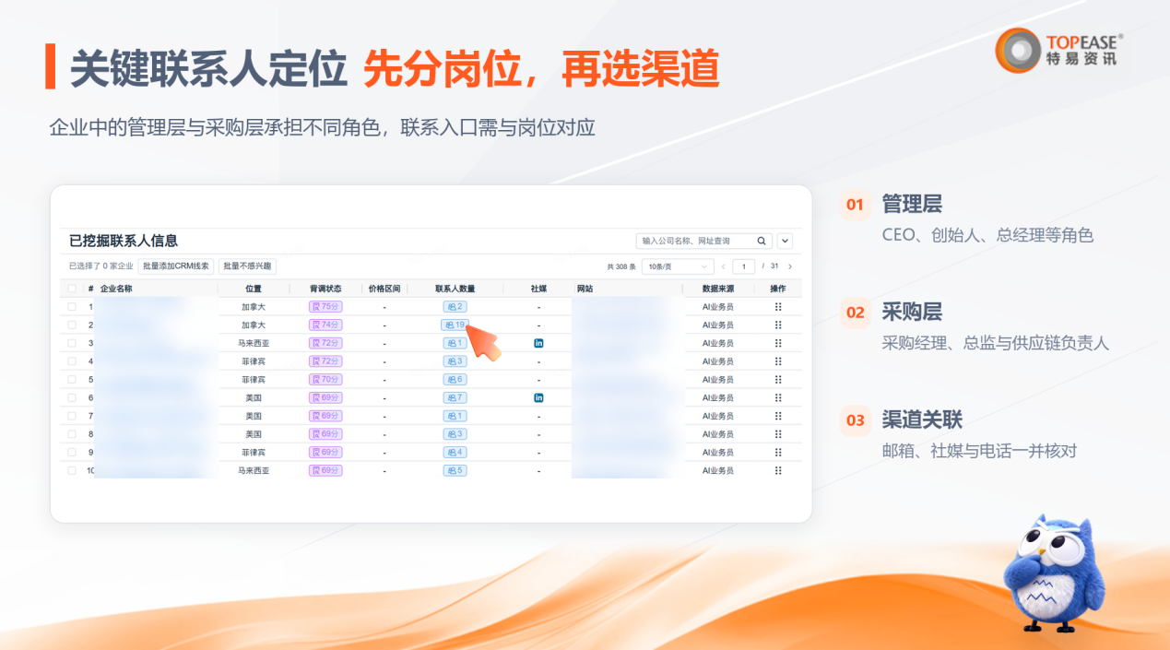Focus the 输入公司名称、网址查询 search field
This screenshot has width=1170, height=650.
704,241
